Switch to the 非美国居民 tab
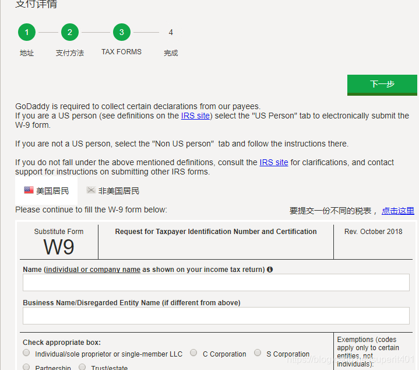 tap(113, 191)
